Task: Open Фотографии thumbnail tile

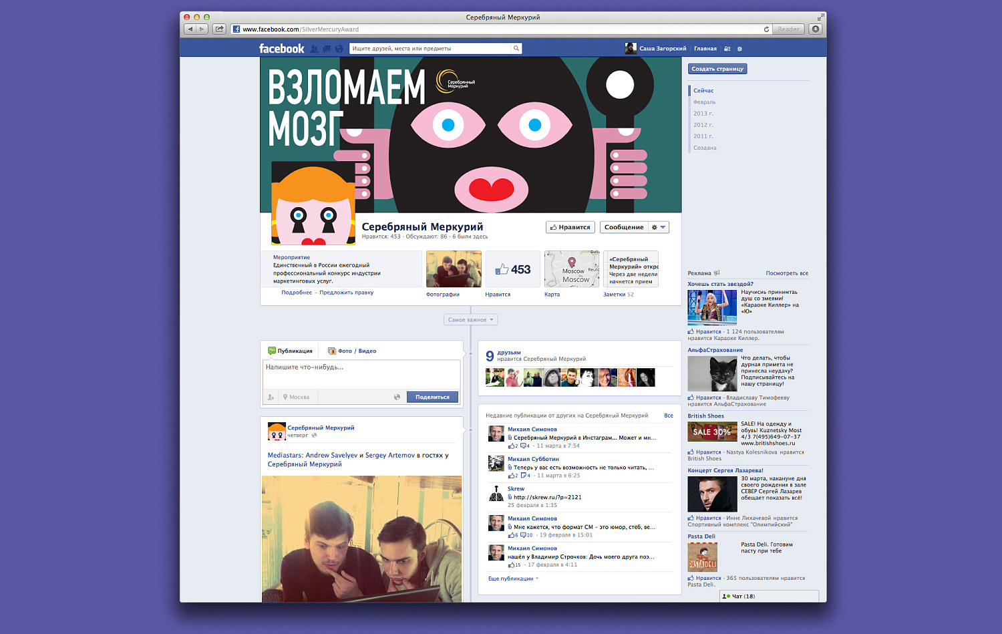Action: pyautogui.click(x=454, y=269)
